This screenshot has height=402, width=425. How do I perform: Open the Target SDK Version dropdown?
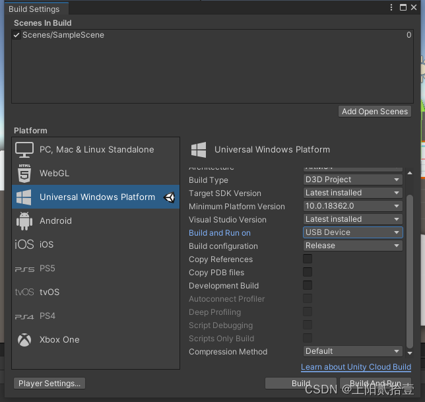(x=352, y=193)
